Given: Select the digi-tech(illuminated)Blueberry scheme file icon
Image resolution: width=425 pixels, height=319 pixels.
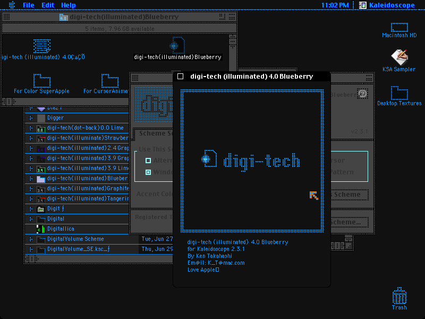Looking at the screenshot, I should click(177, 45).
